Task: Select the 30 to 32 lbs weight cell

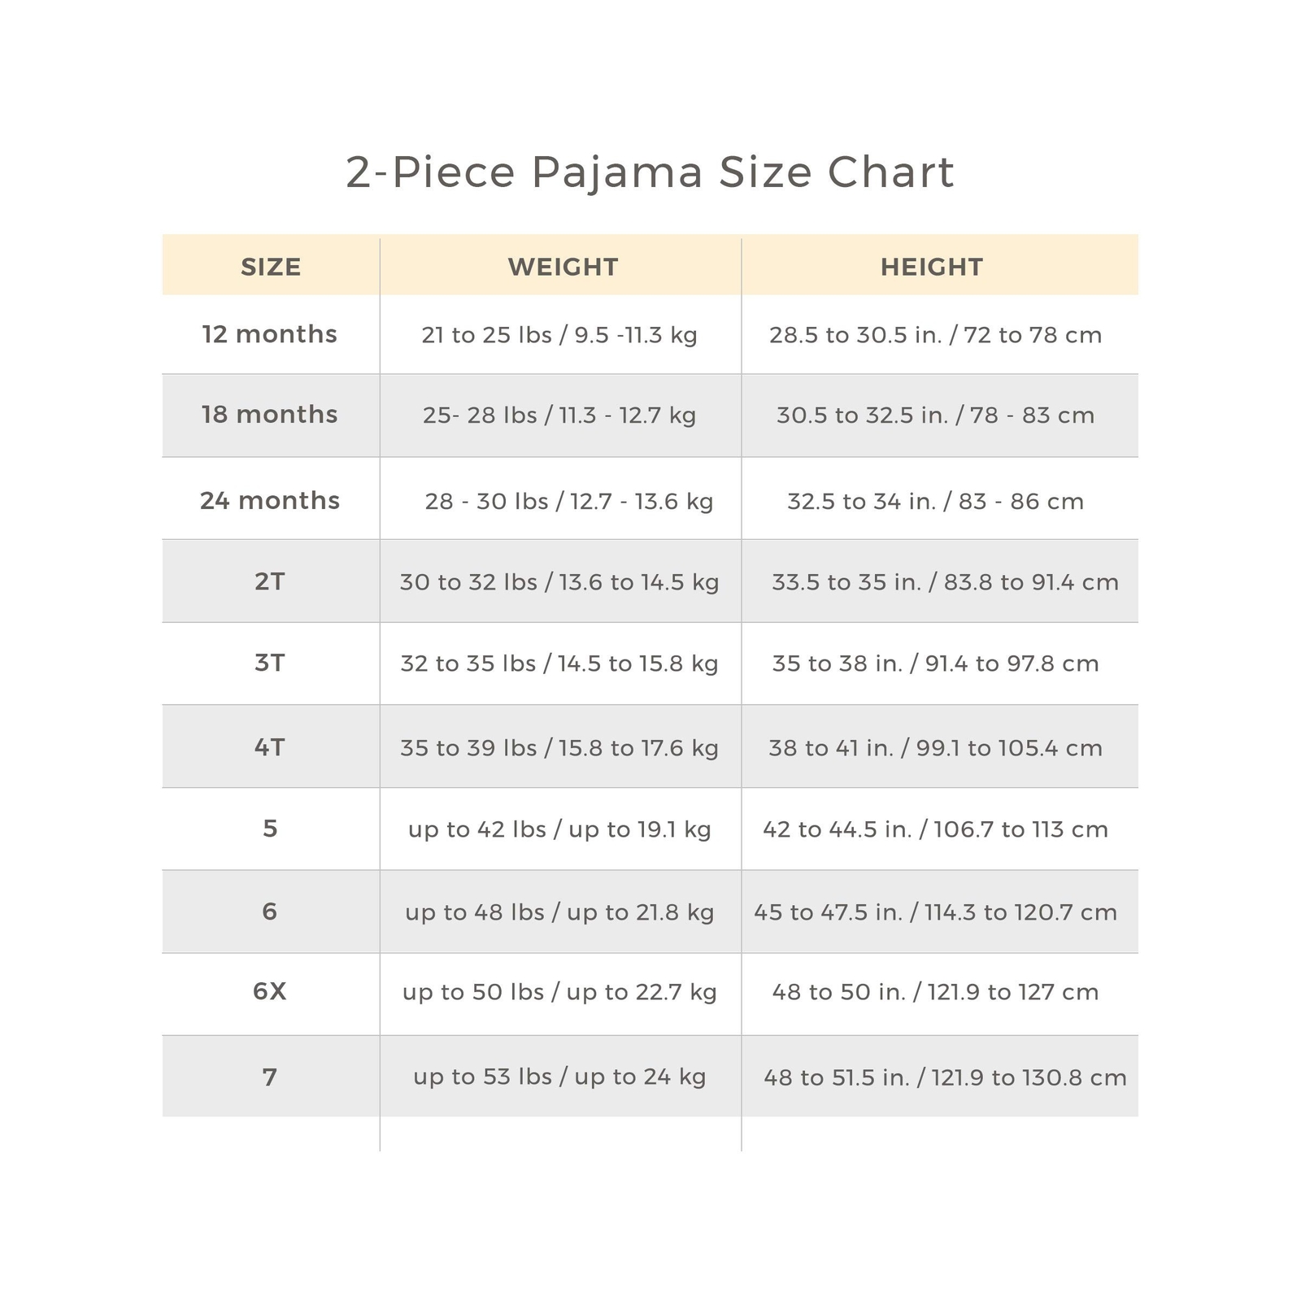Action: click(559, 582)
